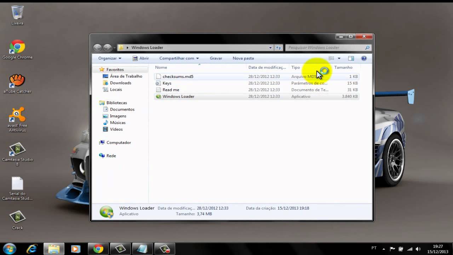
Task: Change view with the view mode icon
Action: click(x=331, y=58)
